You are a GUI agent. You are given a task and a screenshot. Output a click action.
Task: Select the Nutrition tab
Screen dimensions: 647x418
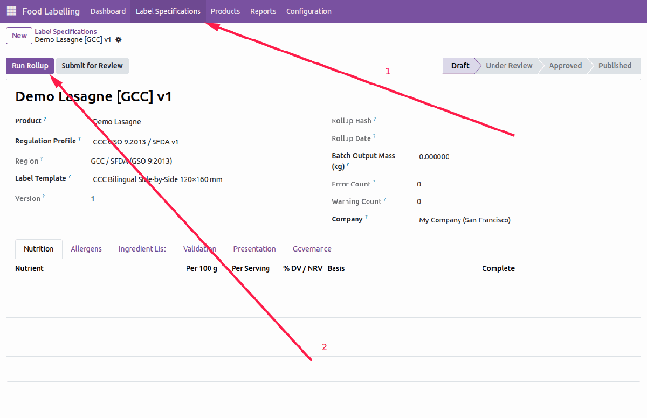[39, 249]
